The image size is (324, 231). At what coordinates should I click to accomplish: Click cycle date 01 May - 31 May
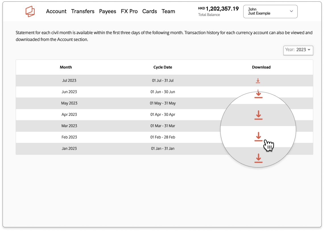coord(163,103)
